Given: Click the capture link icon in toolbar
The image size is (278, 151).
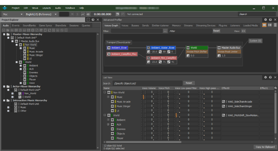Looking at the screenshot, I should coord(88,14).
